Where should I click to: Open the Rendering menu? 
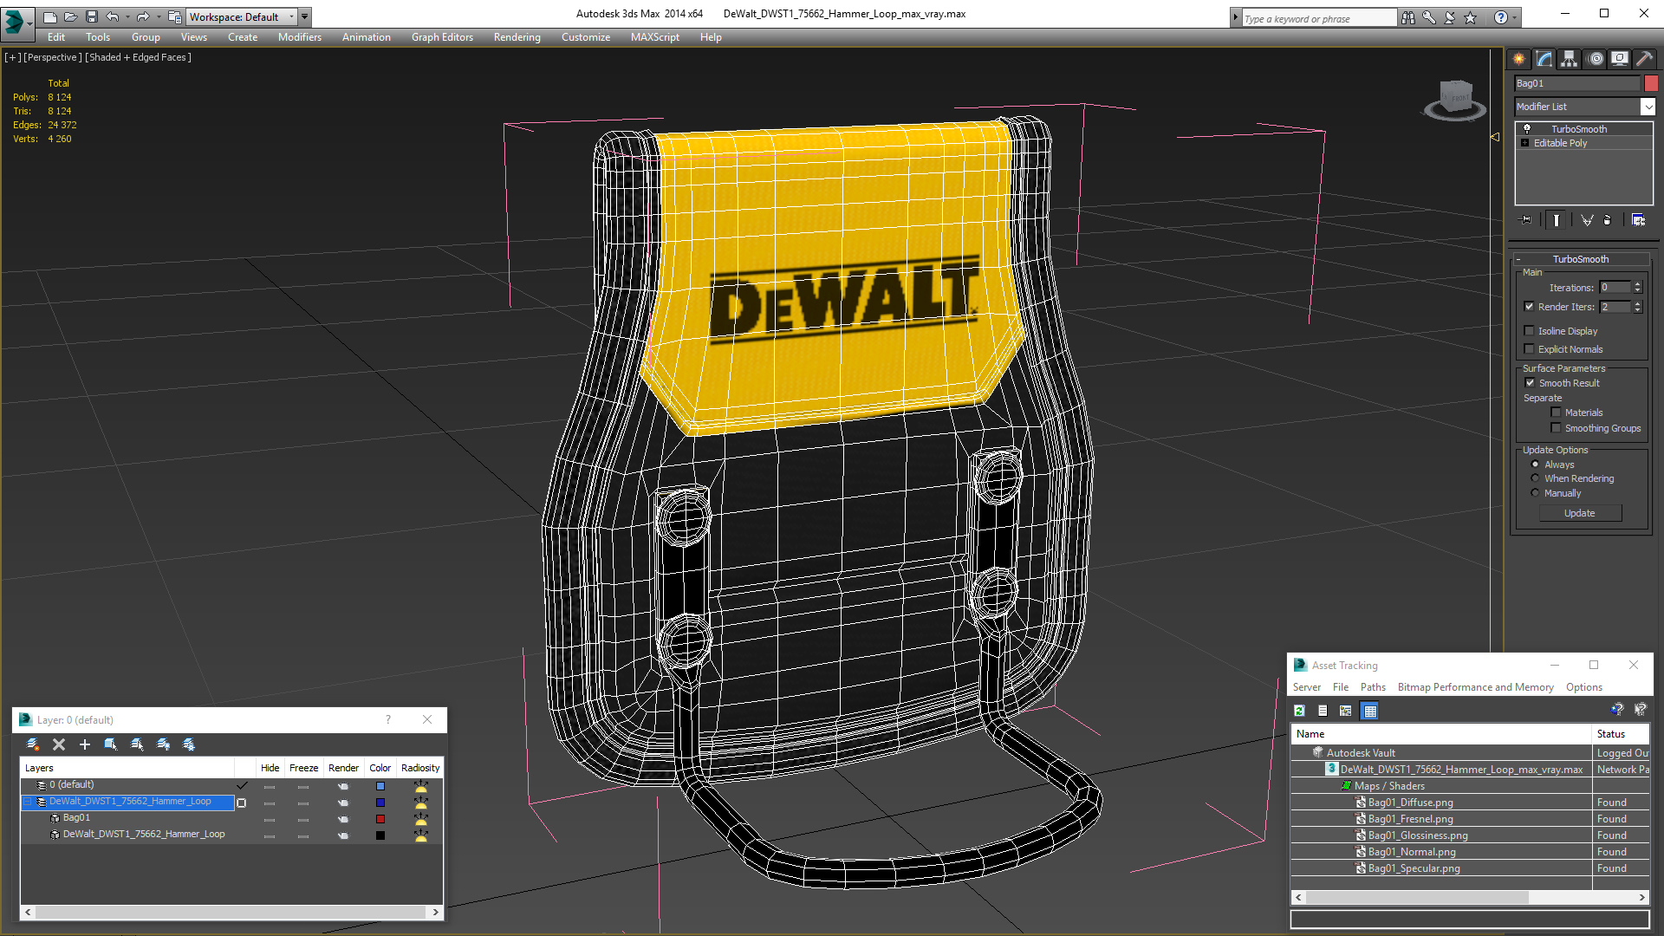(x=517, y=37)
